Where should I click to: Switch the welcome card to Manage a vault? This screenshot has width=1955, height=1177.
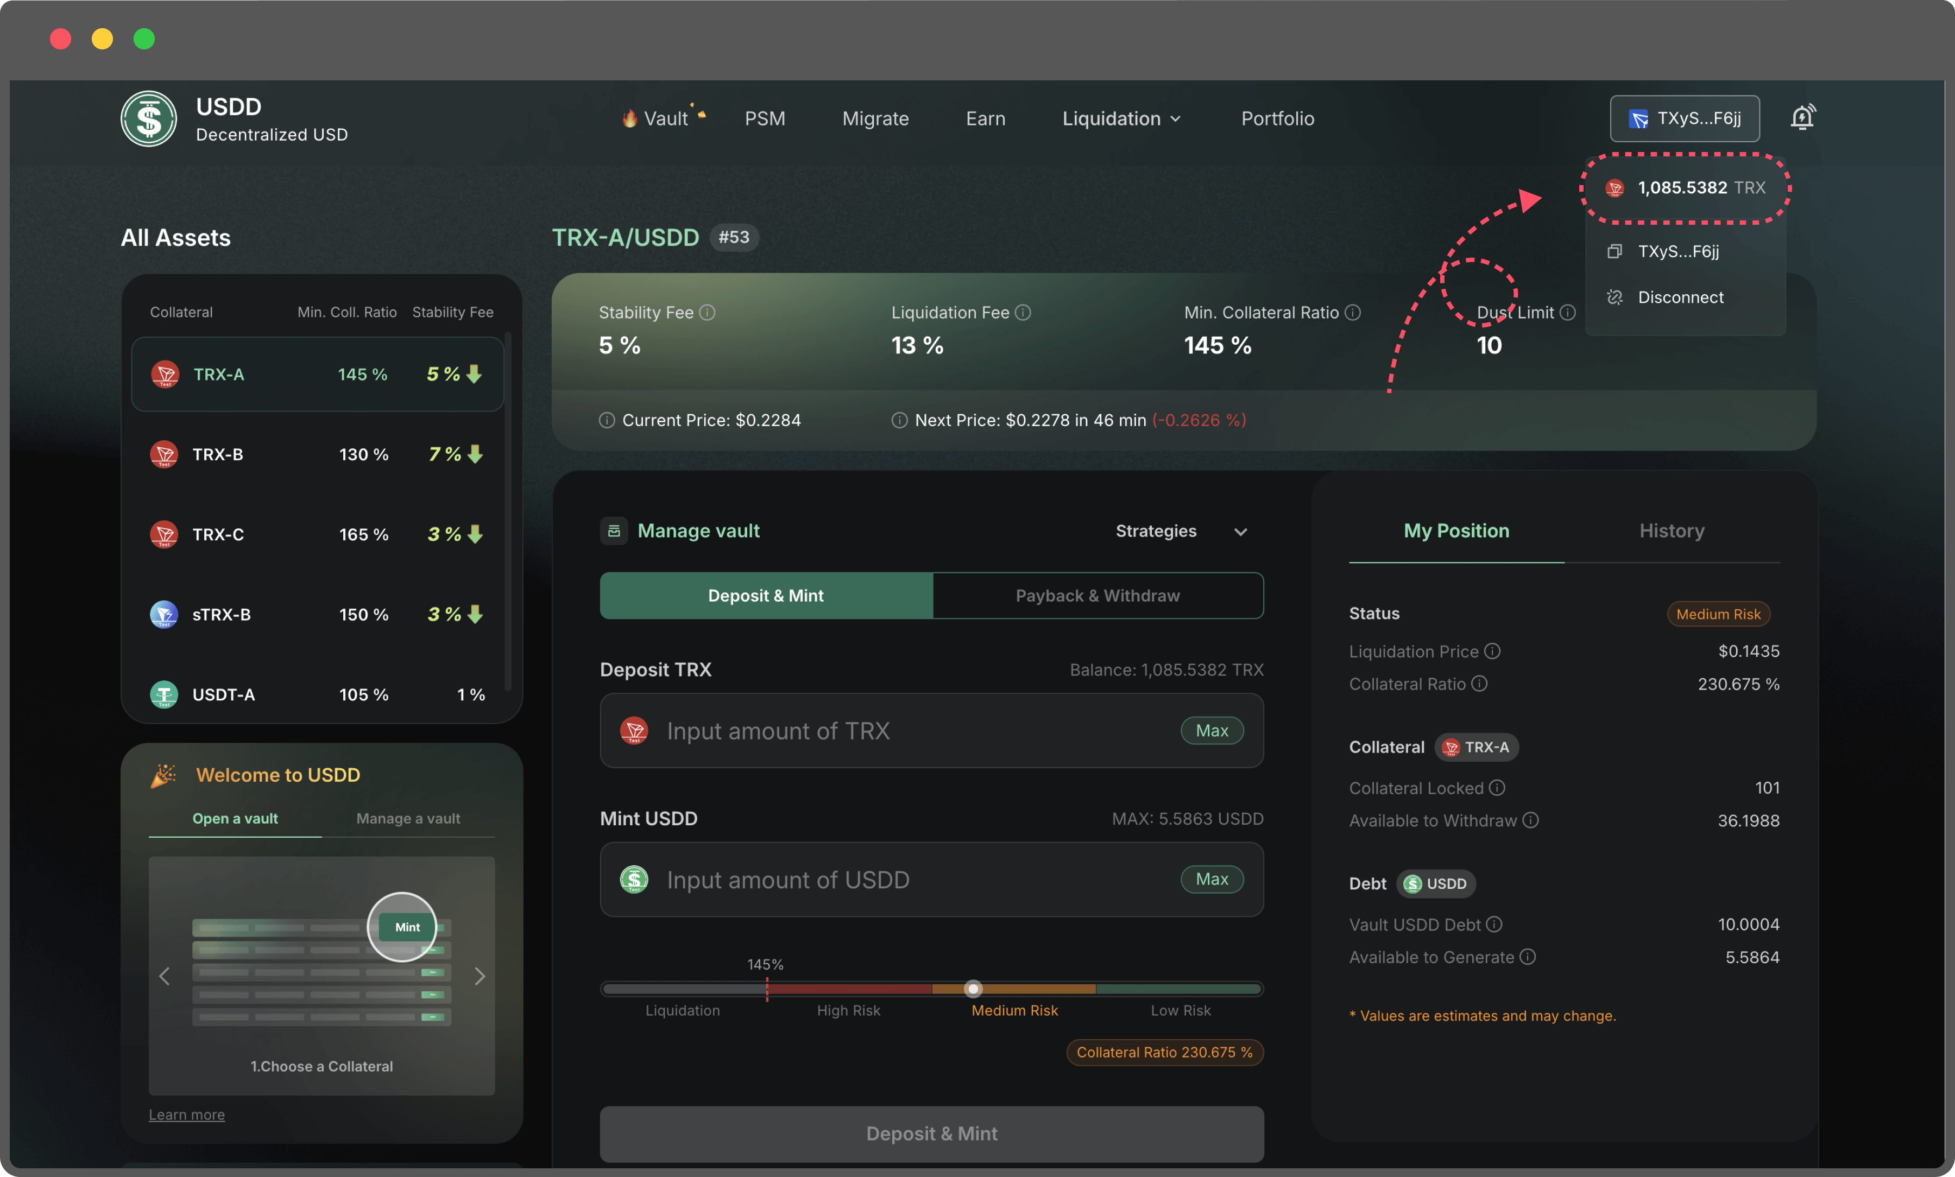coord(408,819)
